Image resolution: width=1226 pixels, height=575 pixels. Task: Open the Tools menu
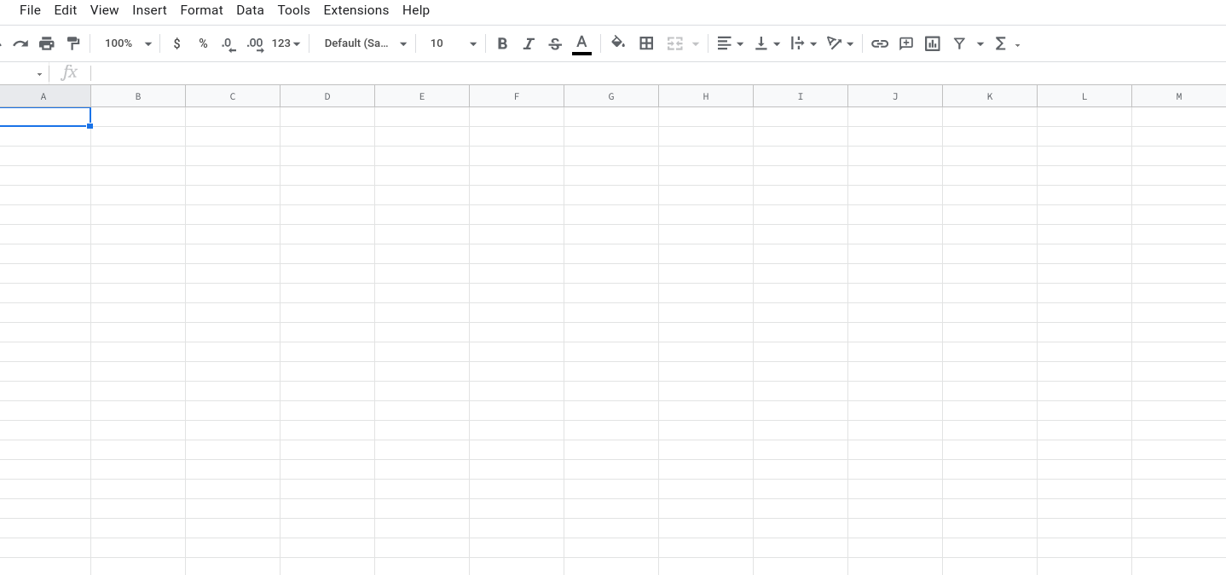click(293, 10)
